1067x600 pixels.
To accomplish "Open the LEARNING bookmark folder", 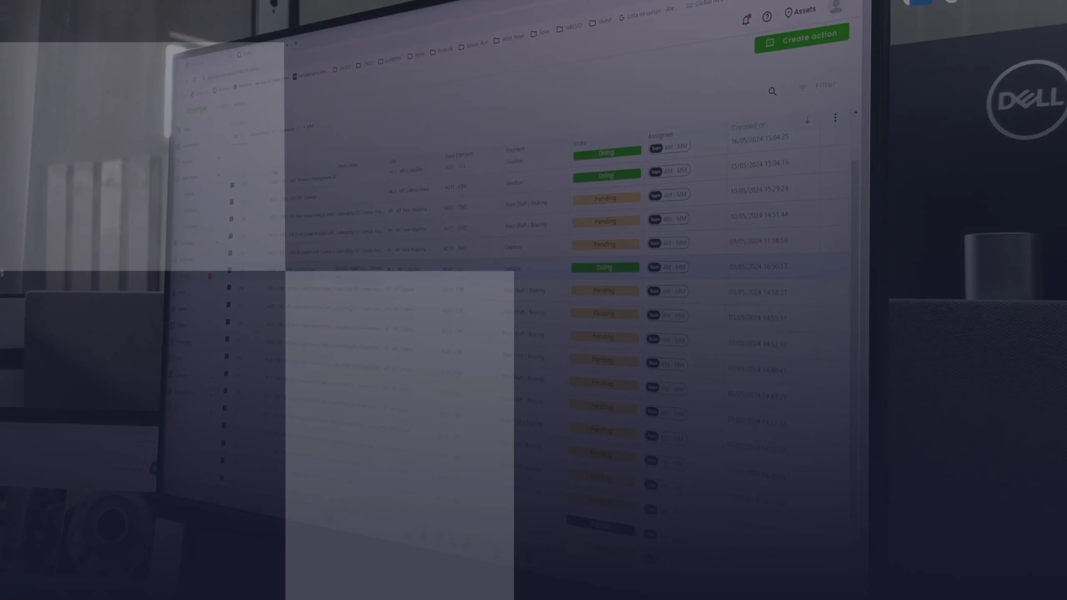I will (390, 60).
